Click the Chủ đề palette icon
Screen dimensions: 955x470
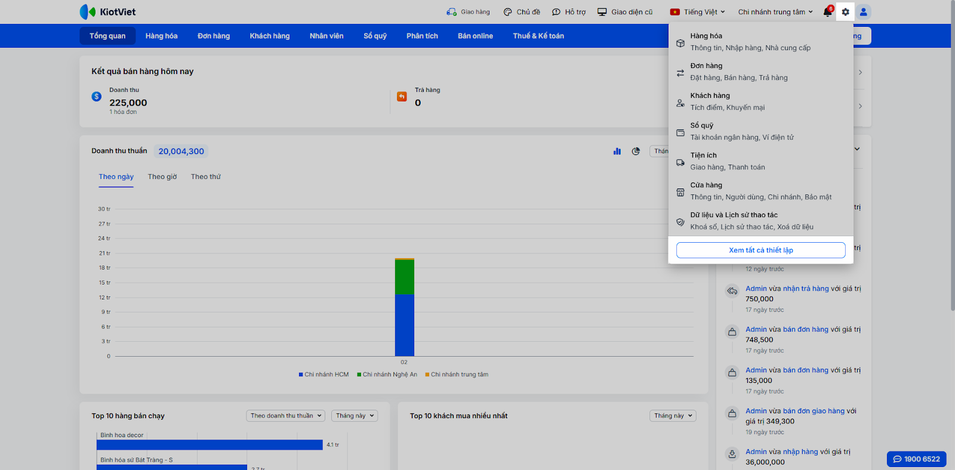click(508, 12)
